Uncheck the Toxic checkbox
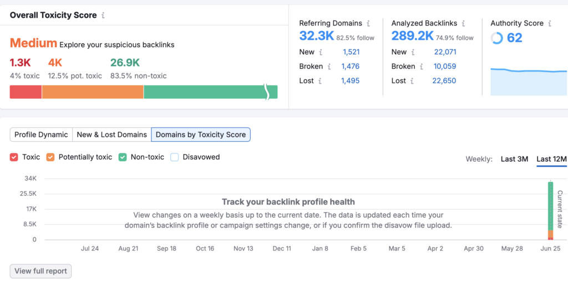Viewport: 568px width, 282px height. click(x=14, y=157)
